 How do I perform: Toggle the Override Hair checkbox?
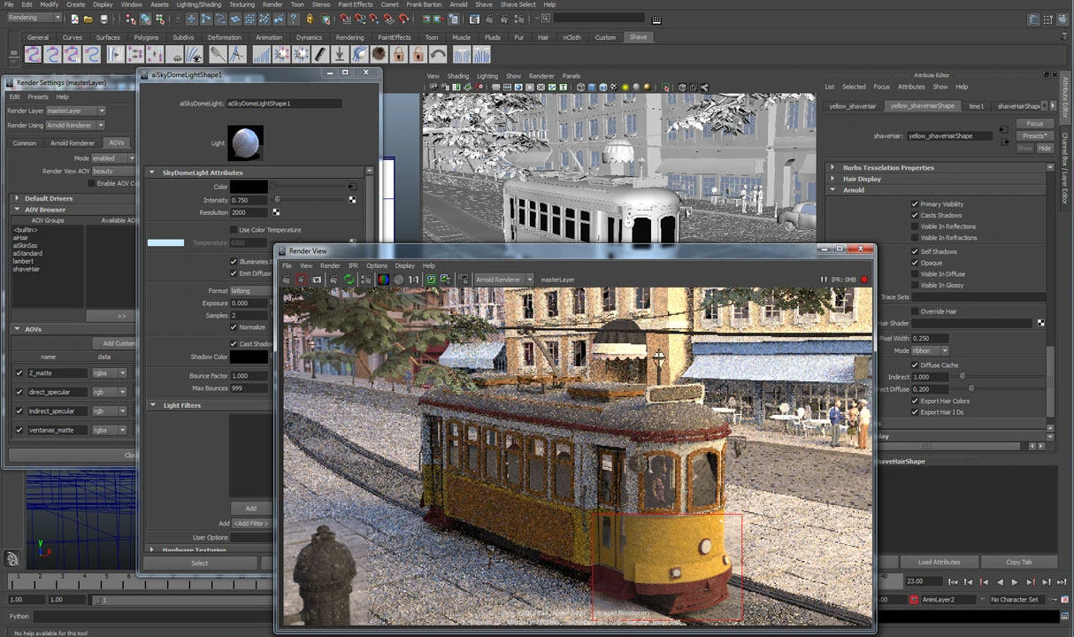click(915, 311)
